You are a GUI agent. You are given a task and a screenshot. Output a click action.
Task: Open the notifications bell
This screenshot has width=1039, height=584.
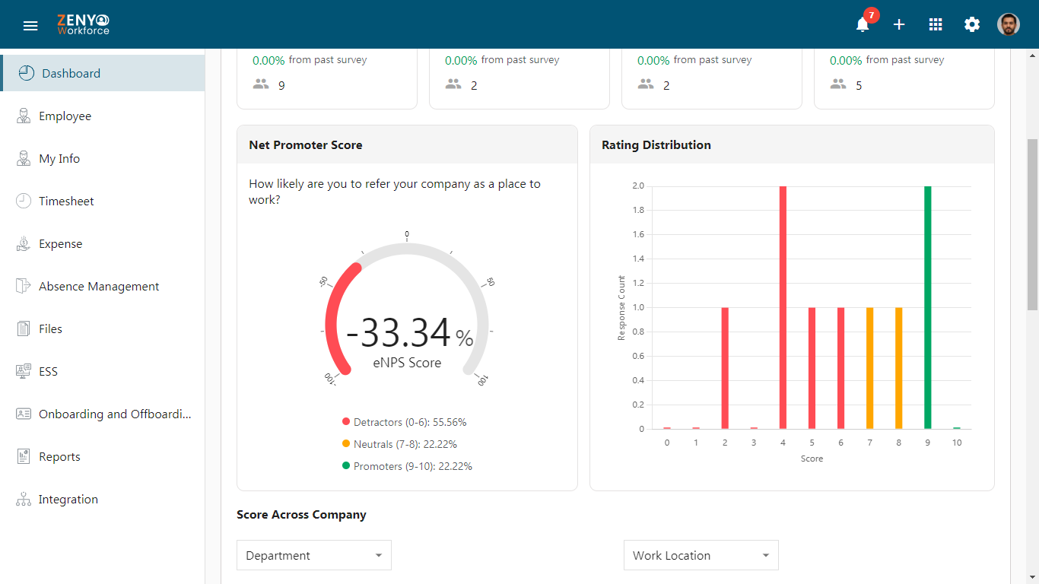click(x=863, y=25)
